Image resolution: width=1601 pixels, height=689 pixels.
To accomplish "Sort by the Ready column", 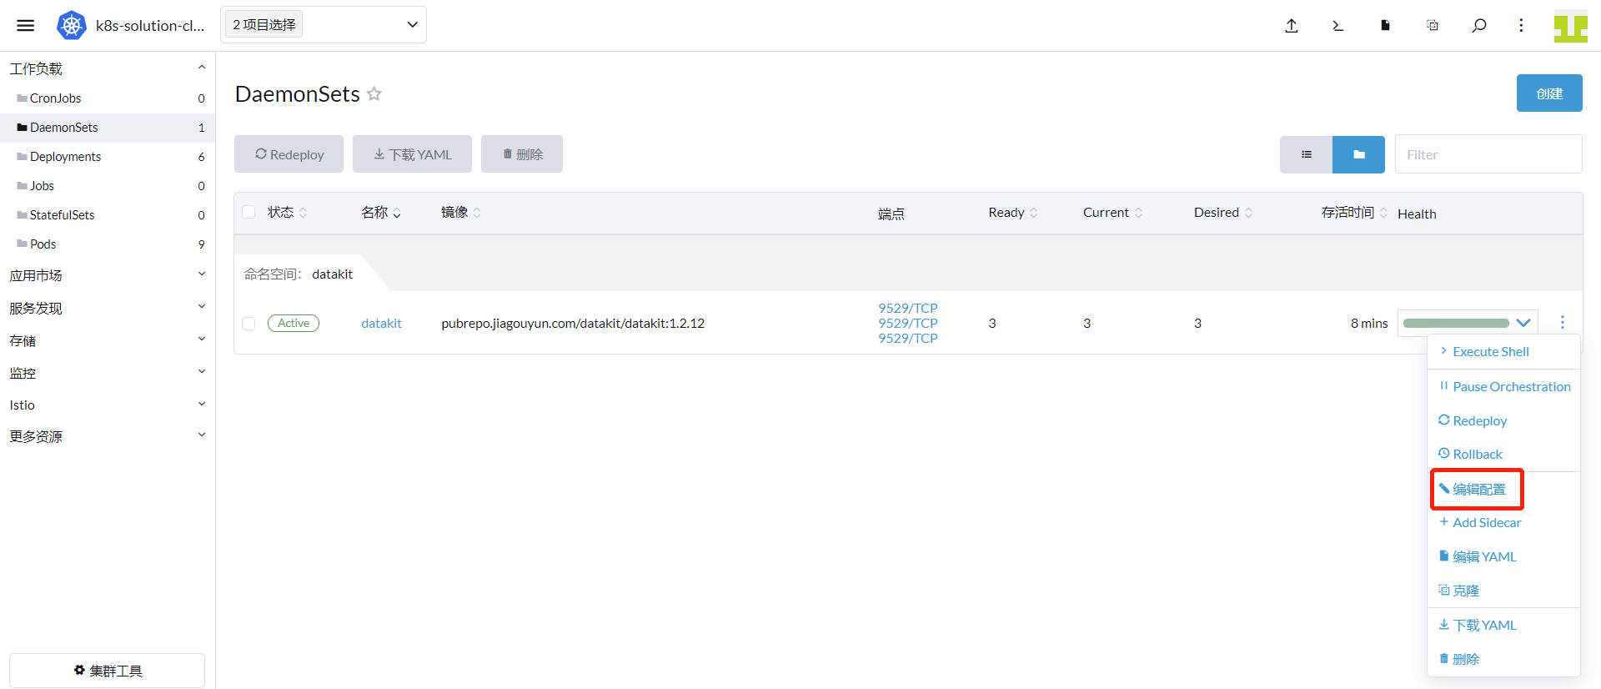I will [1013, 213].
